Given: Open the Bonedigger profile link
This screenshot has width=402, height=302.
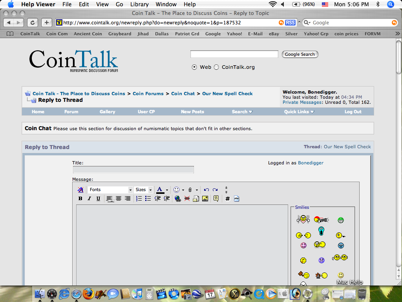Looking at the screenshot, I should pos(311,163).
